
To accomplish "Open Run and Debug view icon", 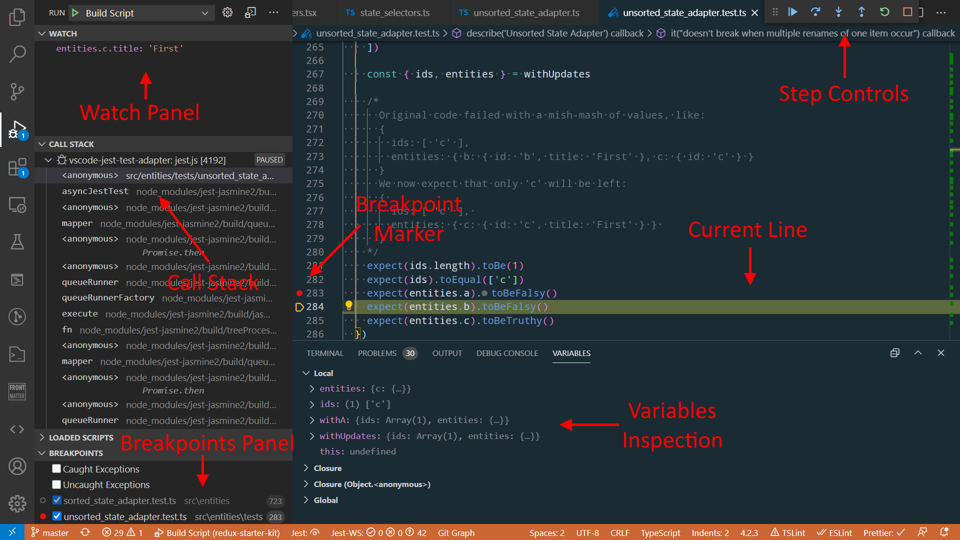I will pyautogui.click(x=17, y=129).
